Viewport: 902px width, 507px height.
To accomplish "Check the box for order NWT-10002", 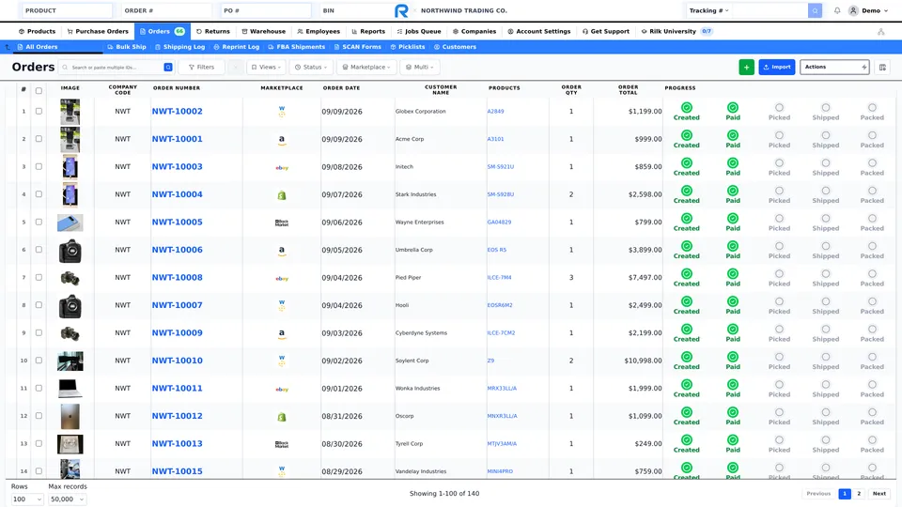I will point(39,111).
